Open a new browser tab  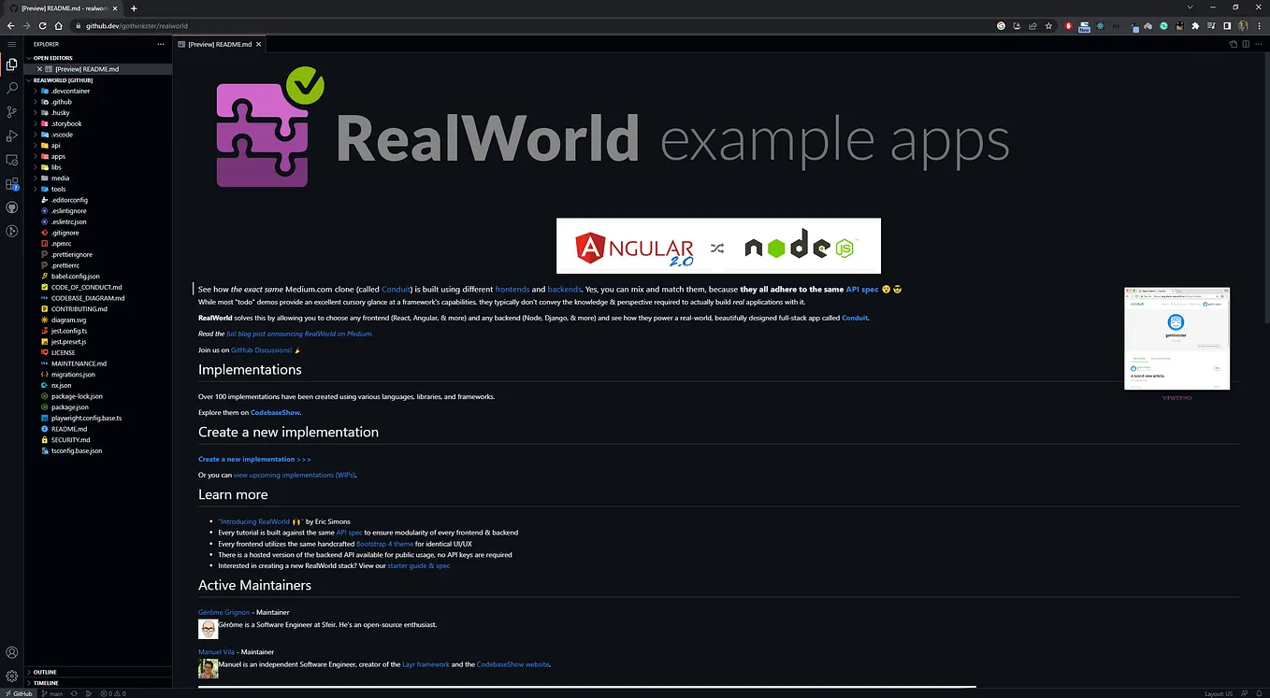(134, 7)
